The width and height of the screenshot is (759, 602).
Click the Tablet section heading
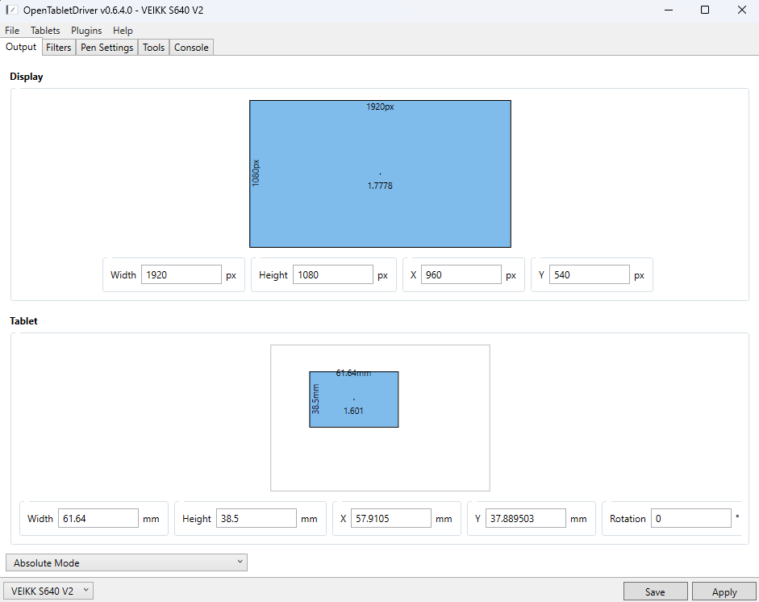(x=23, y=320)
